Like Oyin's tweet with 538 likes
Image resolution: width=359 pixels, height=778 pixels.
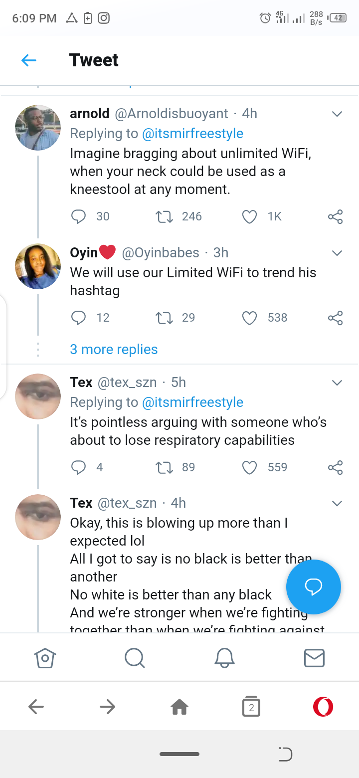[249, 318]
